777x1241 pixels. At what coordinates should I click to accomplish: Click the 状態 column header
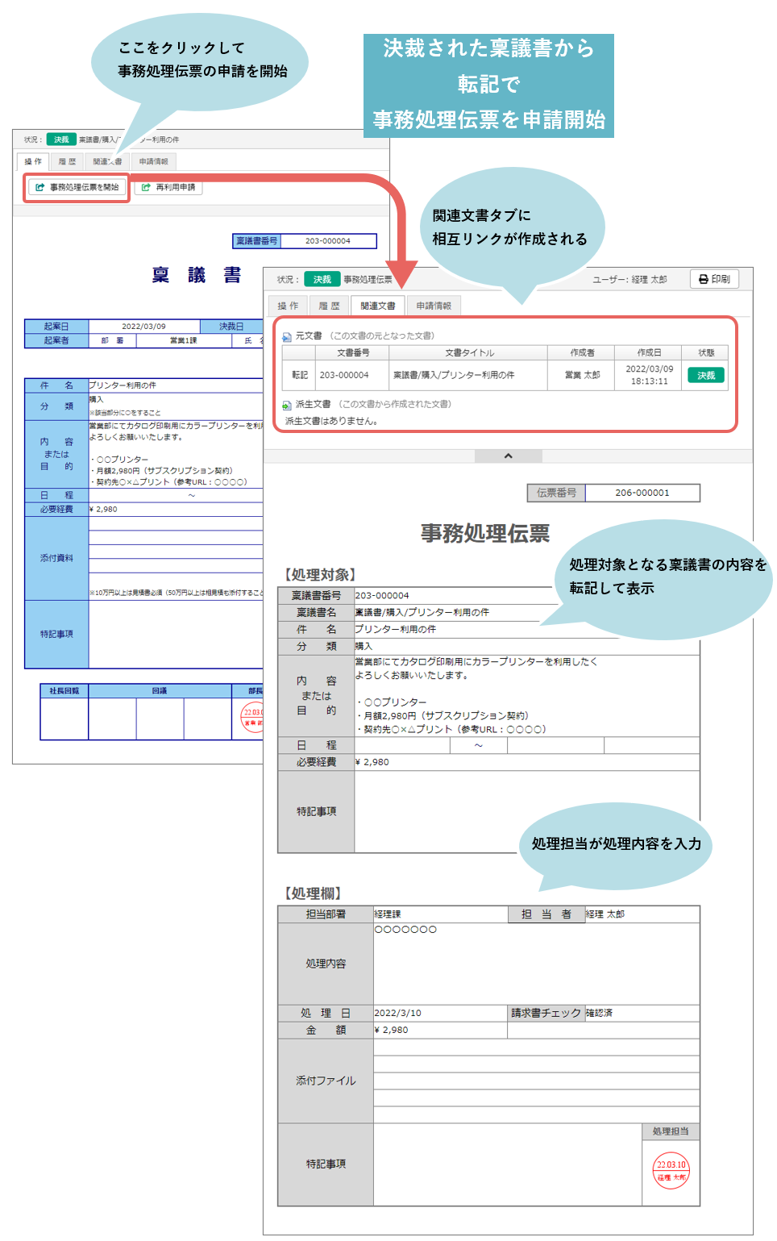coord(706,353)
